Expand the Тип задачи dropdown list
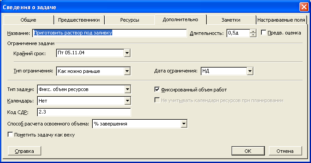 pyautogui.click(x=127, y=89)
